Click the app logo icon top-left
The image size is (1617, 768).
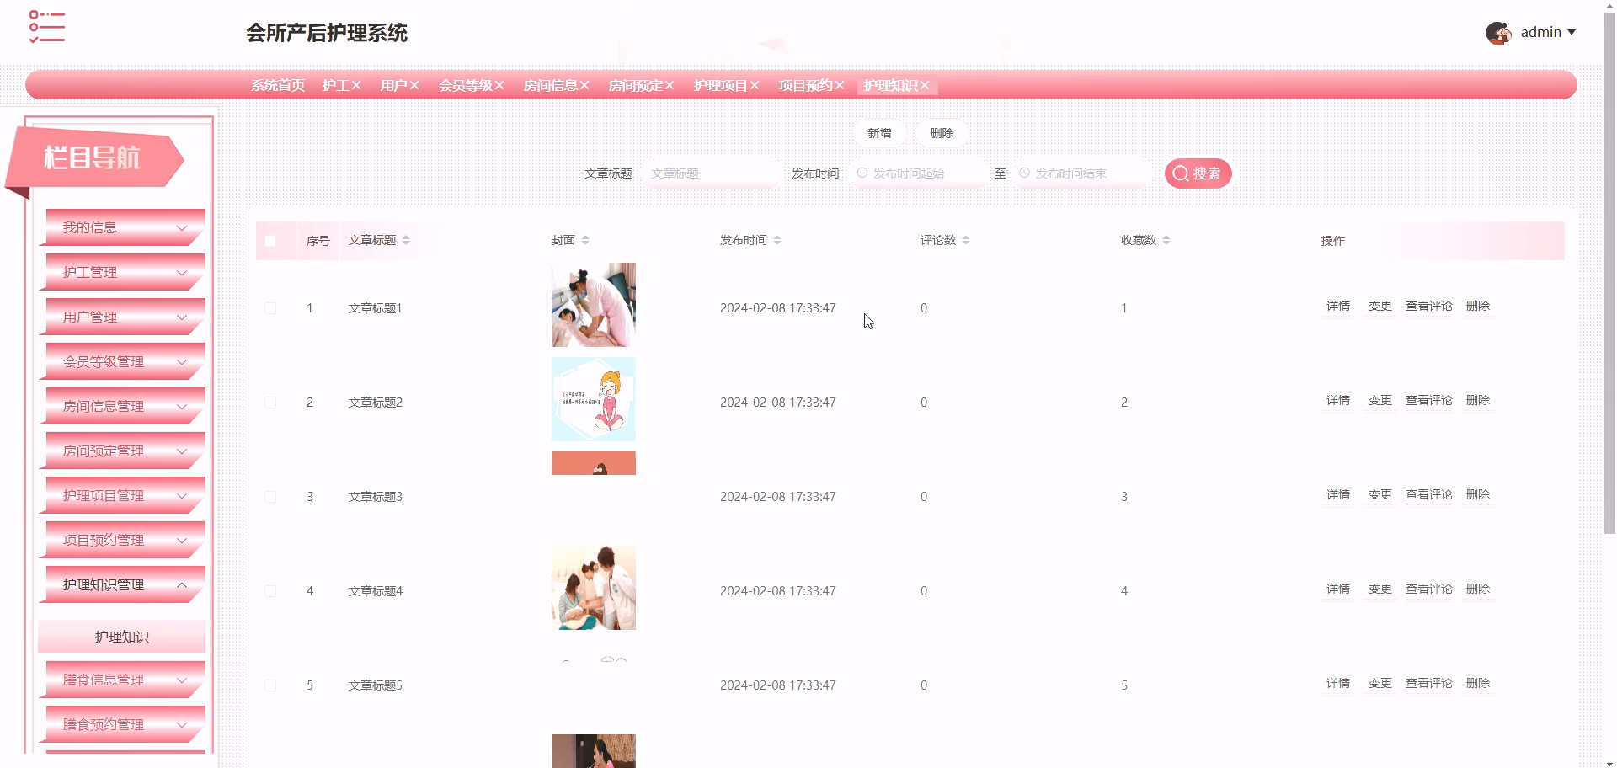(x=47, y=26)
